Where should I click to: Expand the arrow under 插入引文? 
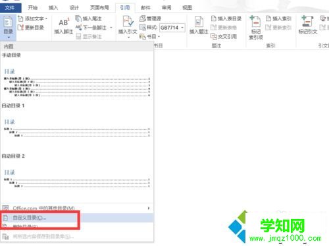(x=128, y=38)
